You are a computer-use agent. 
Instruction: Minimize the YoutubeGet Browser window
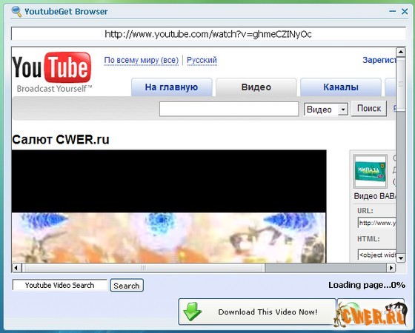[x=393, y=11]
